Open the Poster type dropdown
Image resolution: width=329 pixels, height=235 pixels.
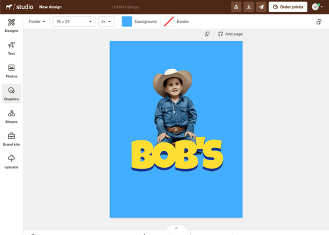[x=37, y=22]
